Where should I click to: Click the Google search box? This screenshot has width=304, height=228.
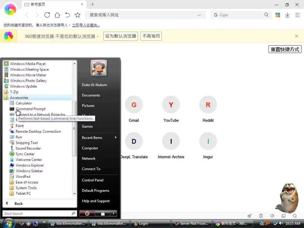pyautogui.click(x=241, y=15)
